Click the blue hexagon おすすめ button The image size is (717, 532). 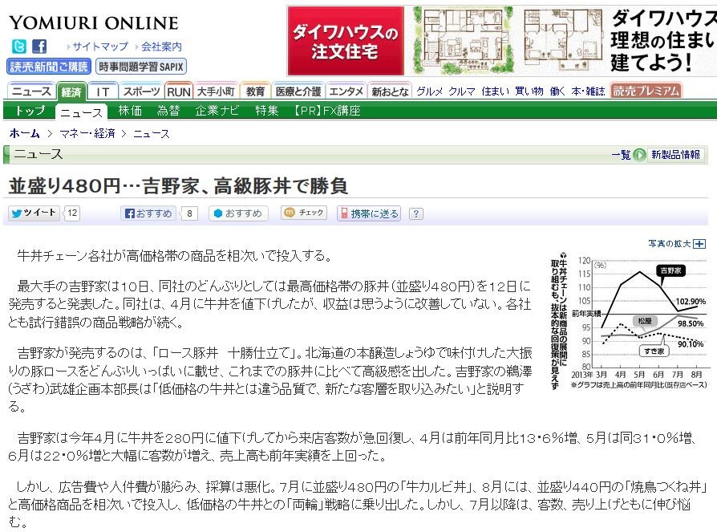point(238,213)
